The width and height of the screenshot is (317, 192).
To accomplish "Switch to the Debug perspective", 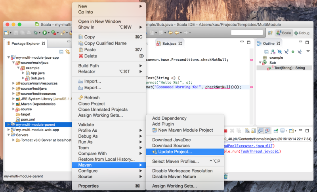I will tap(302, 33).
